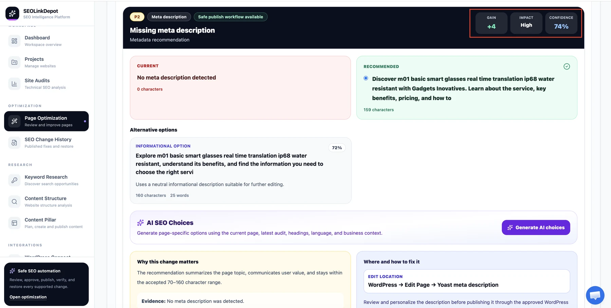
Task: Open SEO Change History
Action: click(x=46, y=143)
